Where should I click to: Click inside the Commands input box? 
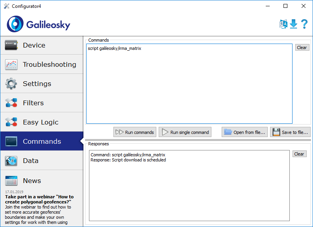click(x=189, y=86)
